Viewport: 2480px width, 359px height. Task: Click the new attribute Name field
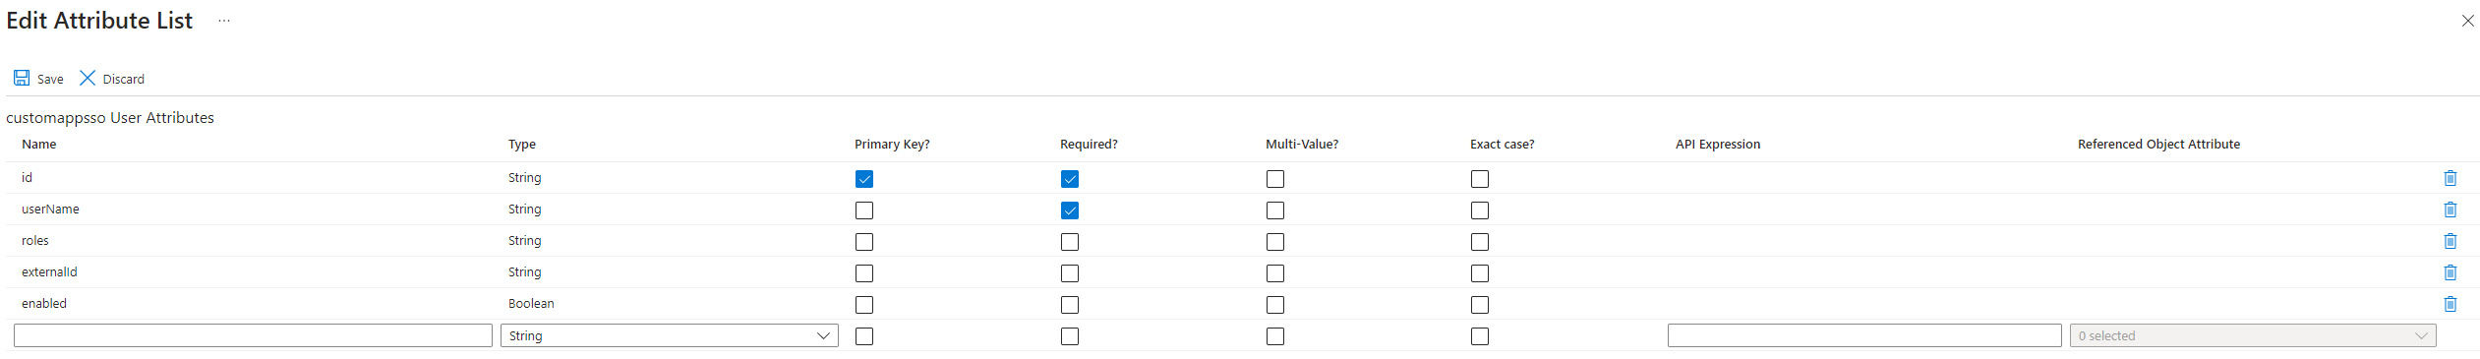point(253,335)
